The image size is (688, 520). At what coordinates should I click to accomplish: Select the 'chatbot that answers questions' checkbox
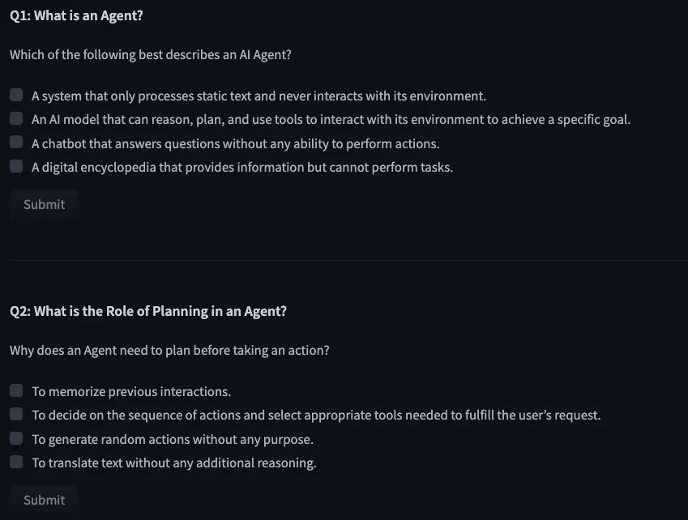tap(16, 143)
